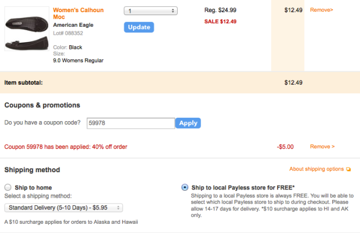Open the item quantity dropdown

(150, 11)
